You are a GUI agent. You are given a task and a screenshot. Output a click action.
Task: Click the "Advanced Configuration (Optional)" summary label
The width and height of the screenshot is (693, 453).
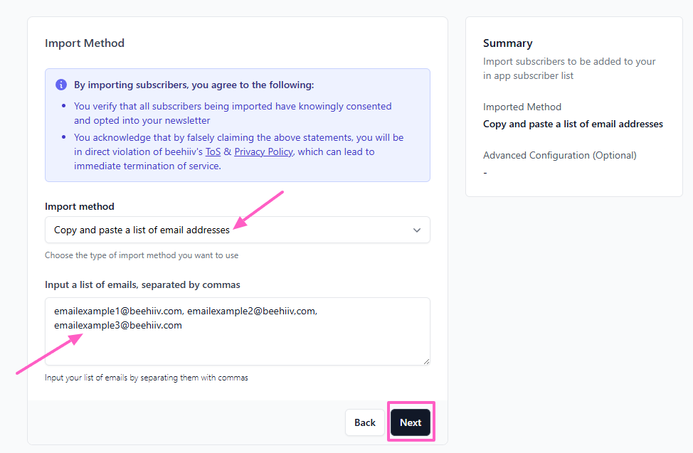click(559, 155)
